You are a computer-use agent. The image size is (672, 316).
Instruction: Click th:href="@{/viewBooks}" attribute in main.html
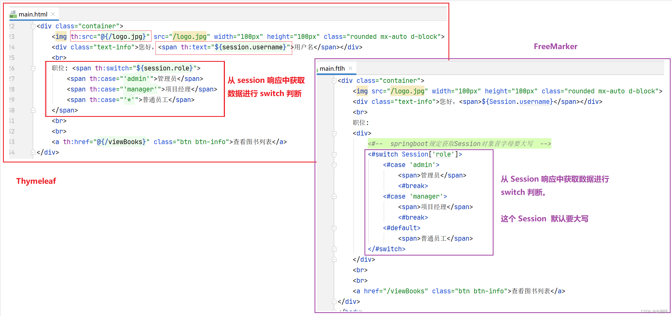click(106, 142)
